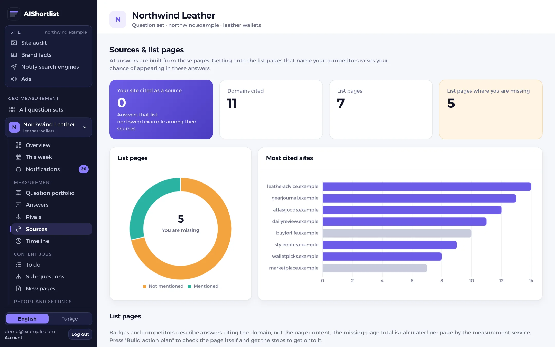Go to Brand facts
The width and height of the screenshot is (555, 347).
point(49,55)
